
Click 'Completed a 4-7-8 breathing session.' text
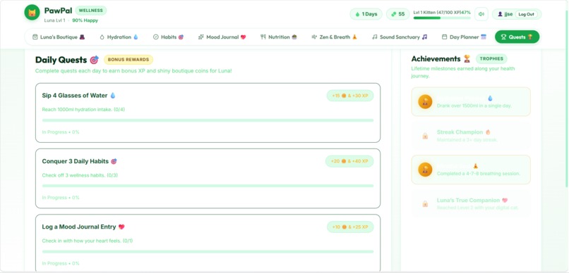[x=478, y=174]
